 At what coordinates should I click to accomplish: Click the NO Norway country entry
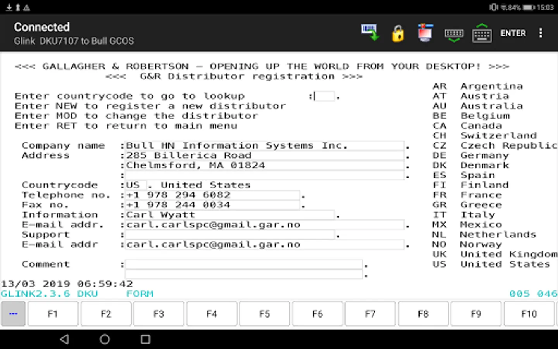pos(467,244)
